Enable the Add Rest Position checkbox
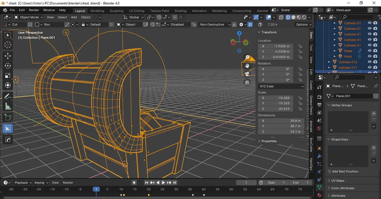This screenshot has width=381, height=199. pos(330,171)
